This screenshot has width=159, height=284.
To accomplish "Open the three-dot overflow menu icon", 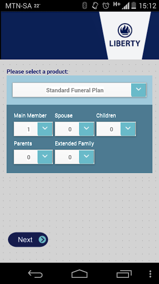I will pos(150,274).
